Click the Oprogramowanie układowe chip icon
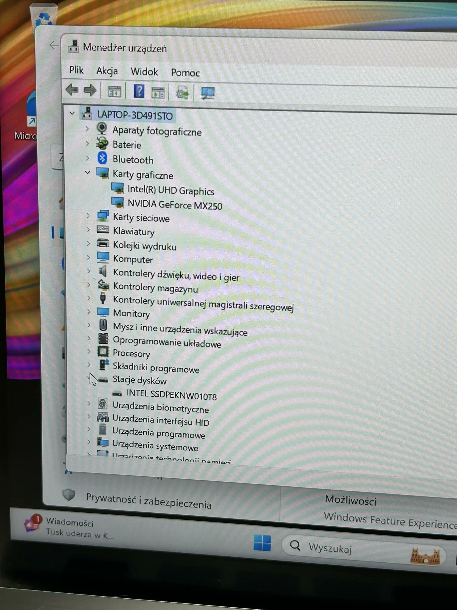Viewport: 457px width, 610px height. [x=103, y=338]
